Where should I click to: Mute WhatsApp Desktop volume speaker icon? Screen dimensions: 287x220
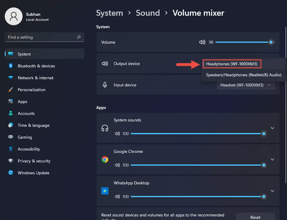point(117,197)
